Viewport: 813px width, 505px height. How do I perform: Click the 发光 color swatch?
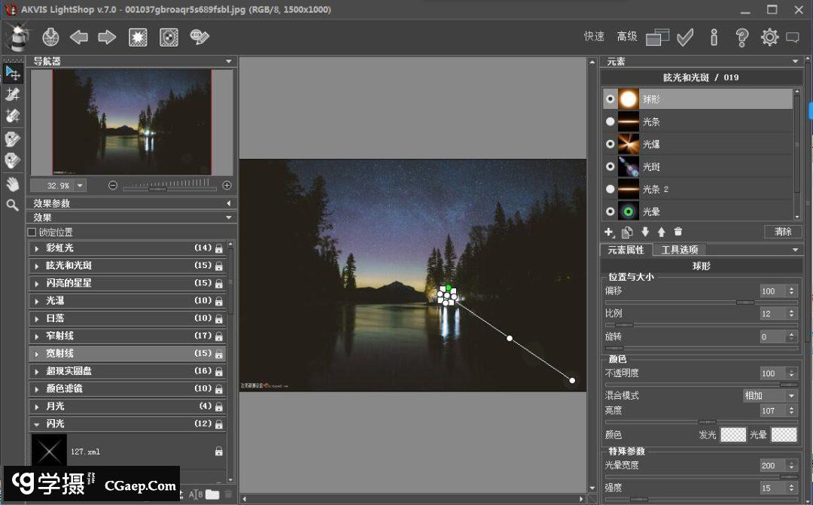pos(733,434)
